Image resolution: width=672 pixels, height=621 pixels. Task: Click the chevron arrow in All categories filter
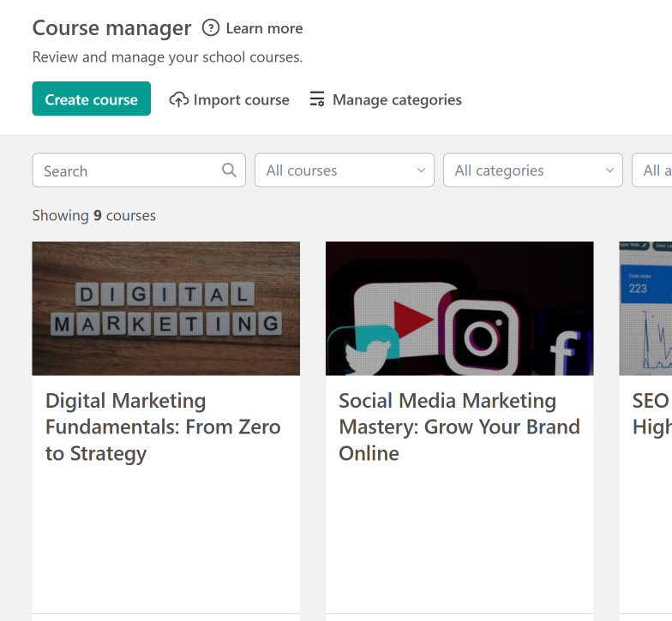609,170
